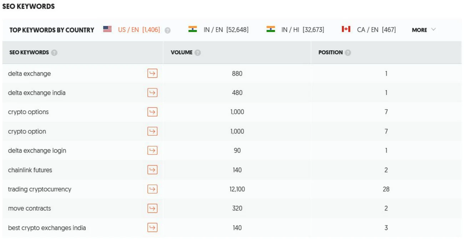Click volume value 12,100
The image size is (464, 239).
pos(237,189)
